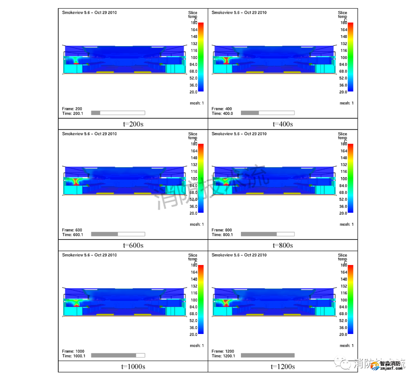Click the fire plume in the t=1200s panel
This screenshot has height=382, width=419.
225,302
